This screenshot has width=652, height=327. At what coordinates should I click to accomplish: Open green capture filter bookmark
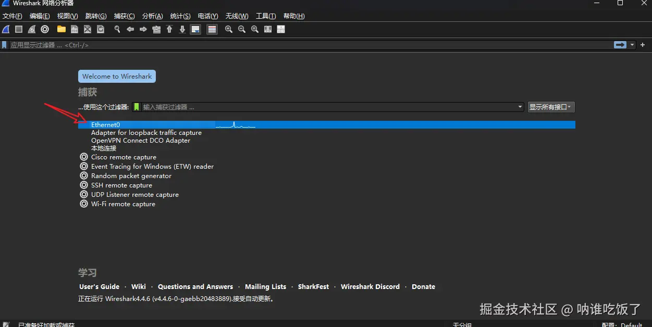tap(137, 107)
